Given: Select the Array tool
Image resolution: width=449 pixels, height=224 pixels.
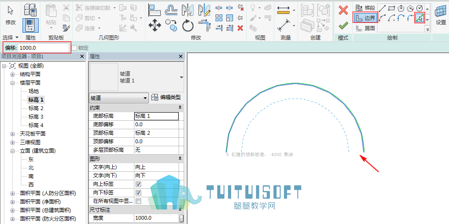Looking at the screenshot, I should [x=219, y=18].
